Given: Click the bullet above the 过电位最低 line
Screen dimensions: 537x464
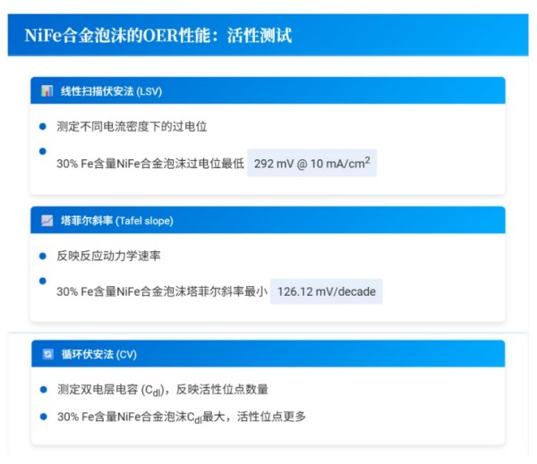Looking at the screenshot, I should pos(43,151).
